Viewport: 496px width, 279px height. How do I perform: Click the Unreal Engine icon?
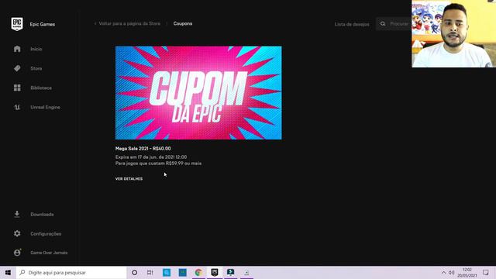tap(17, 107)
